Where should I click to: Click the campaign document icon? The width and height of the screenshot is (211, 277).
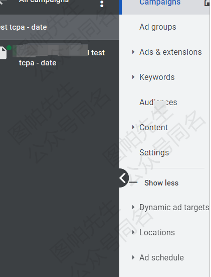tap(3, 53)
